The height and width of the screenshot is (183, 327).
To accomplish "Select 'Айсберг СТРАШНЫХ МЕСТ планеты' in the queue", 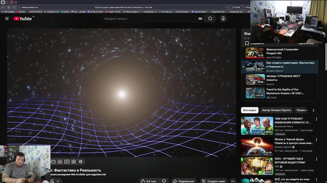I will (x=279, y=80).
